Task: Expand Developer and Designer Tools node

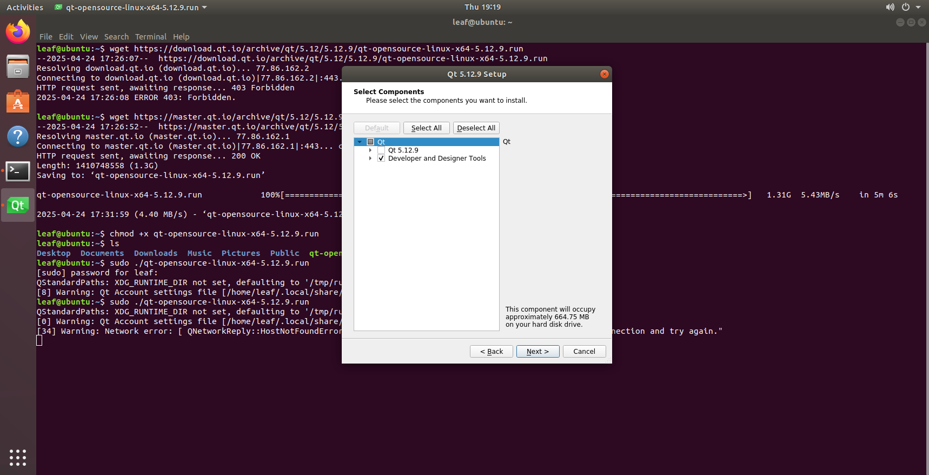Action: coord(370,159)
